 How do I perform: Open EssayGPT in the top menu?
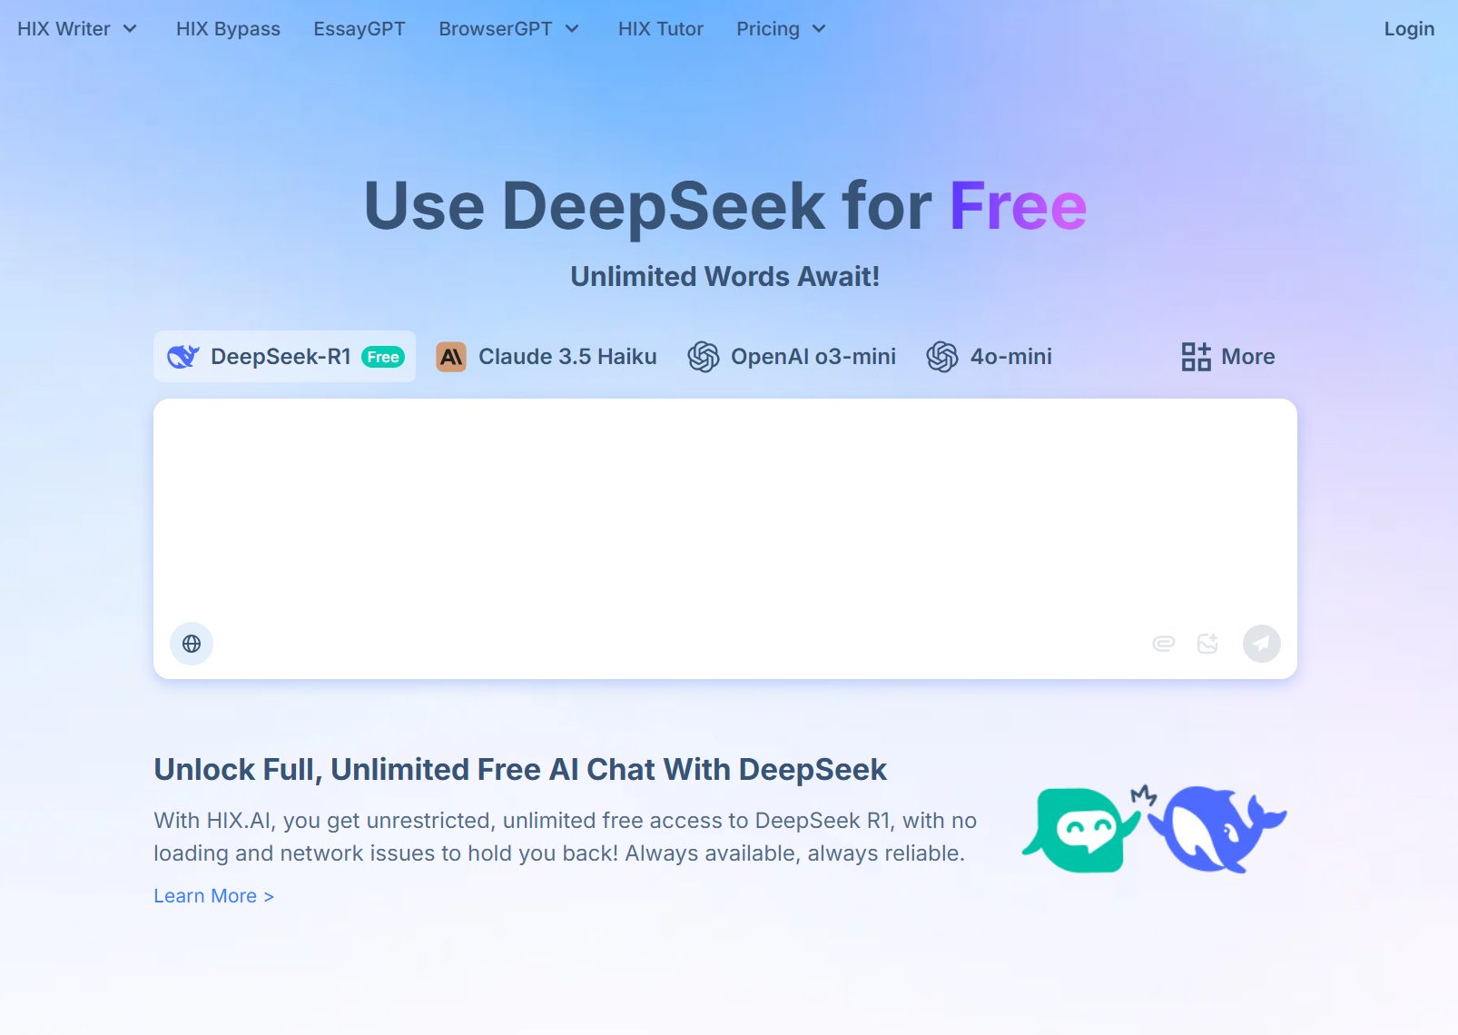[360, 29]
